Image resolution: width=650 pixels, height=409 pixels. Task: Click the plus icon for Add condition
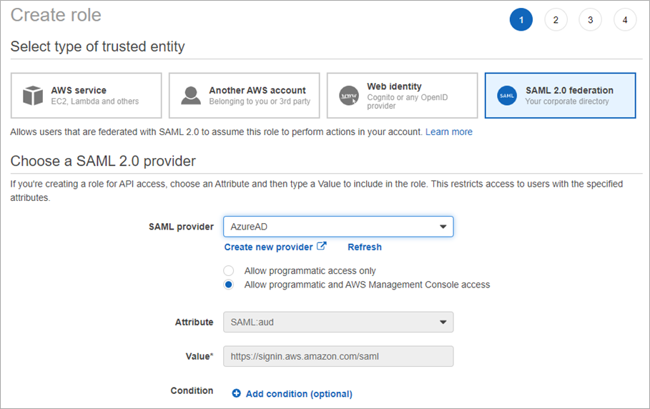point(236,393)
